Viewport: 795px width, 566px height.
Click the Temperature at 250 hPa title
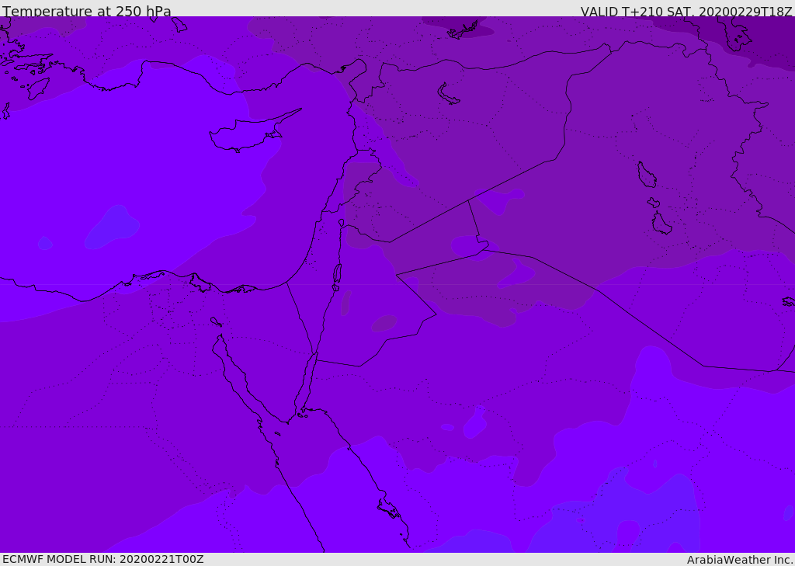coord(87,11)
